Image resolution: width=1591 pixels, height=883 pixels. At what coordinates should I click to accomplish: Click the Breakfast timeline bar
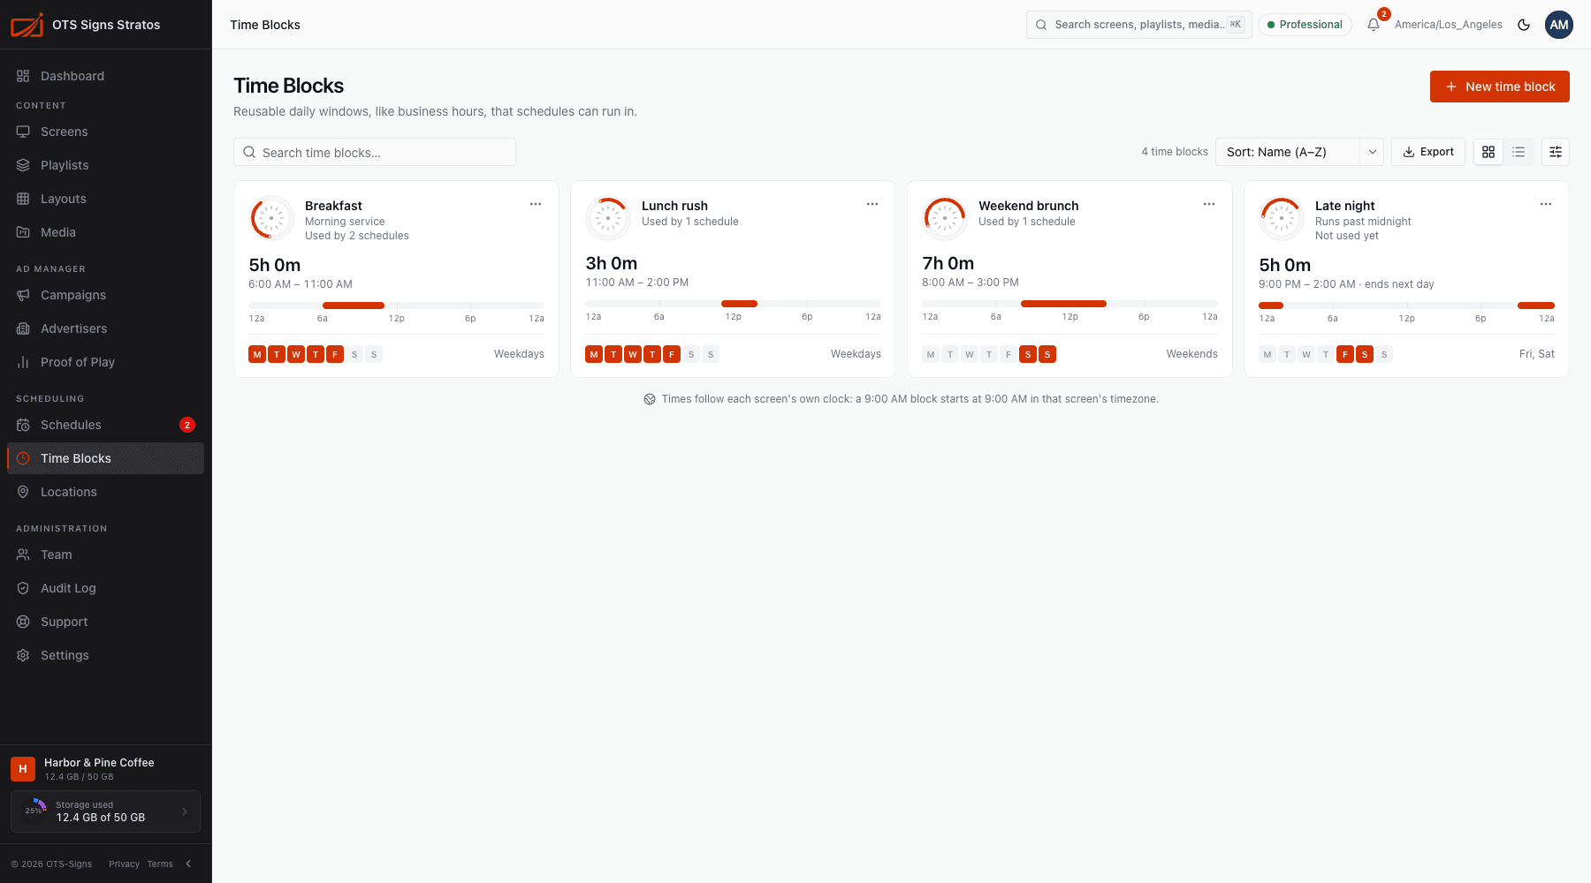tap(396, 306)
